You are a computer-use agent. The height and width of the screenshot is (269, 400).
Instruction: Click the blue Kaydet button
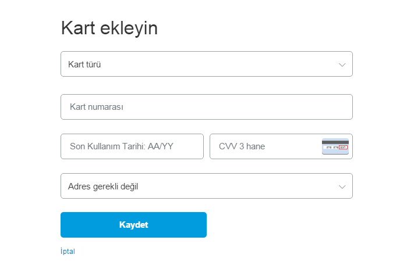click(134, 225)
